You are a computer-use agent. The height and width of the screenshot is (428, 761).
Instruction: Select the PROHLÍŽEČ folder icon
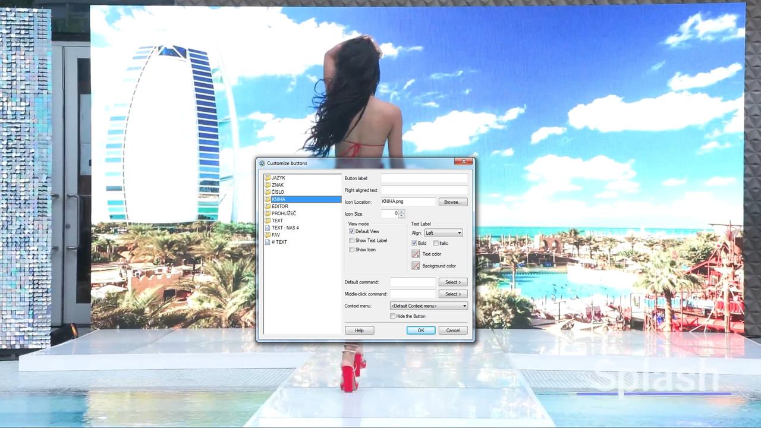pyautogui.click(x=268, y=213)
